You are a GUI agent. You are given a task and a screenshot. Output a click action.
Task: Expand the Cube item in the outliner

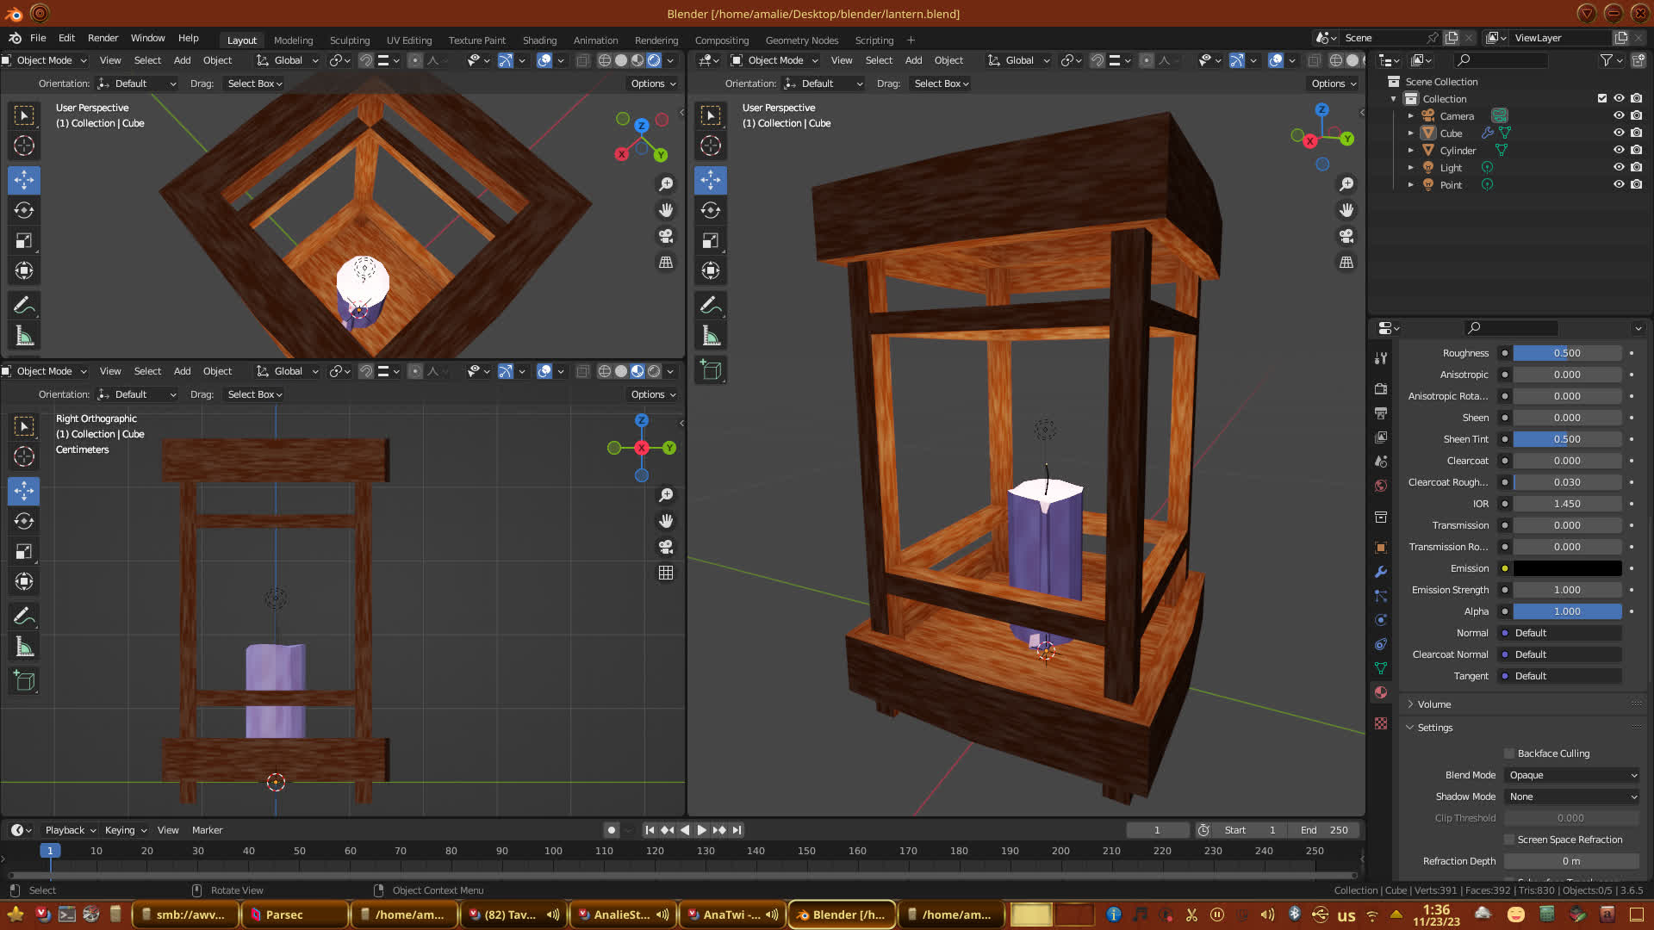click(x=1410, y=133)
